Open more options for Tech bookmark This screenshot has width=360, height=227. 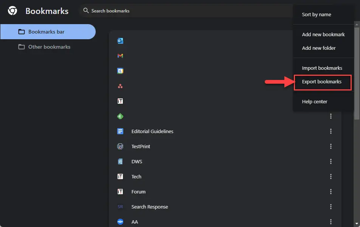tap(331, 176)
